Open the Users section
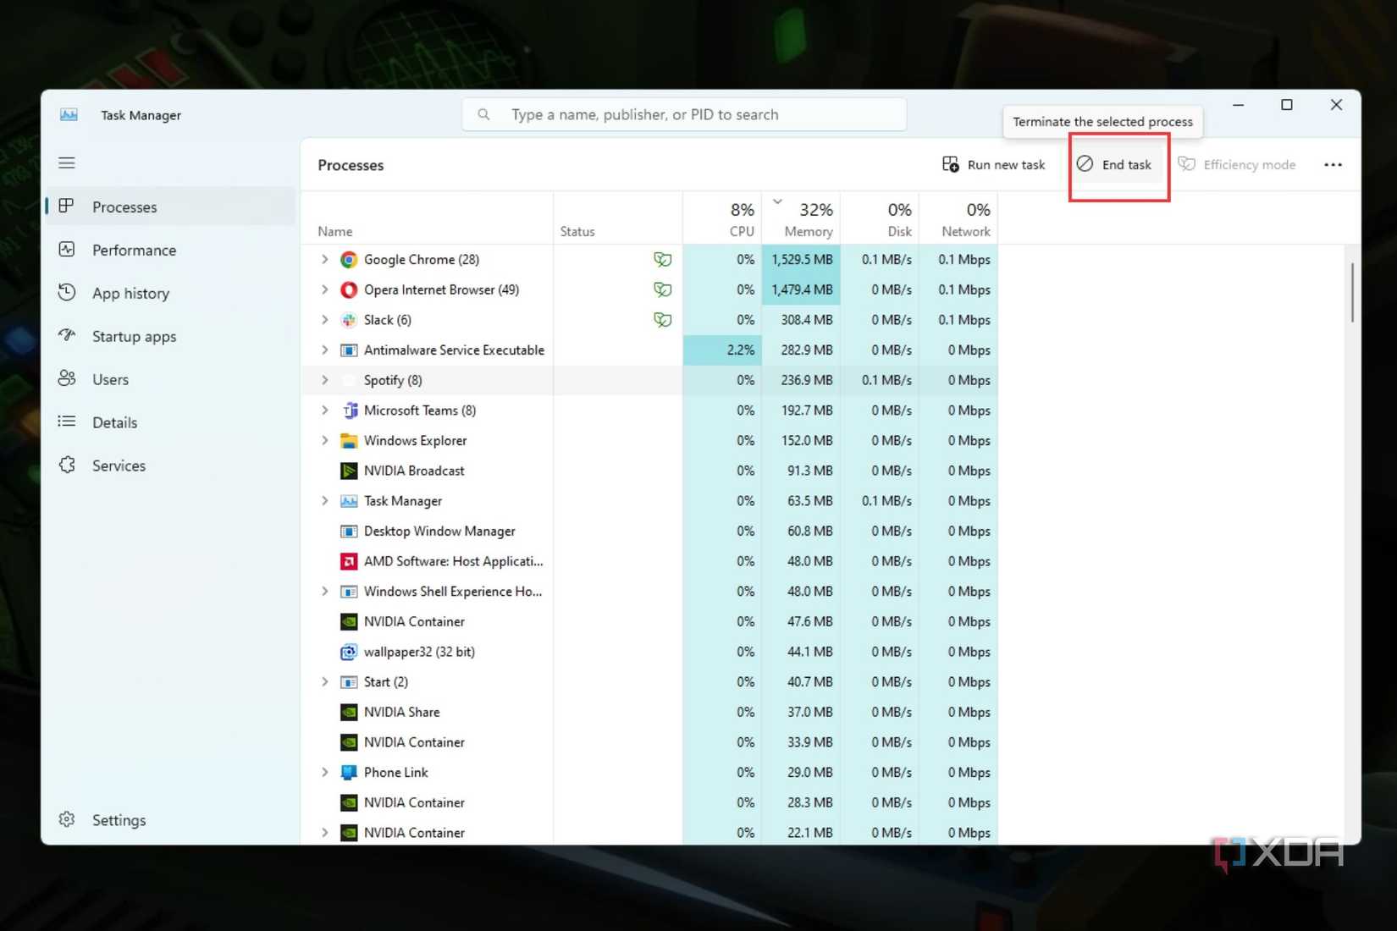1397x931 pixels. (111, 379)
